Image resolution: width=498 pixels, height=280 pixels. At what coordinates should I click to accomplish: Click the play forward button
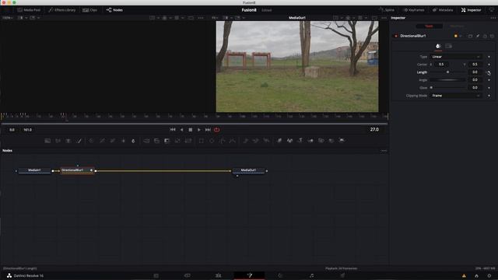[199, 130]
